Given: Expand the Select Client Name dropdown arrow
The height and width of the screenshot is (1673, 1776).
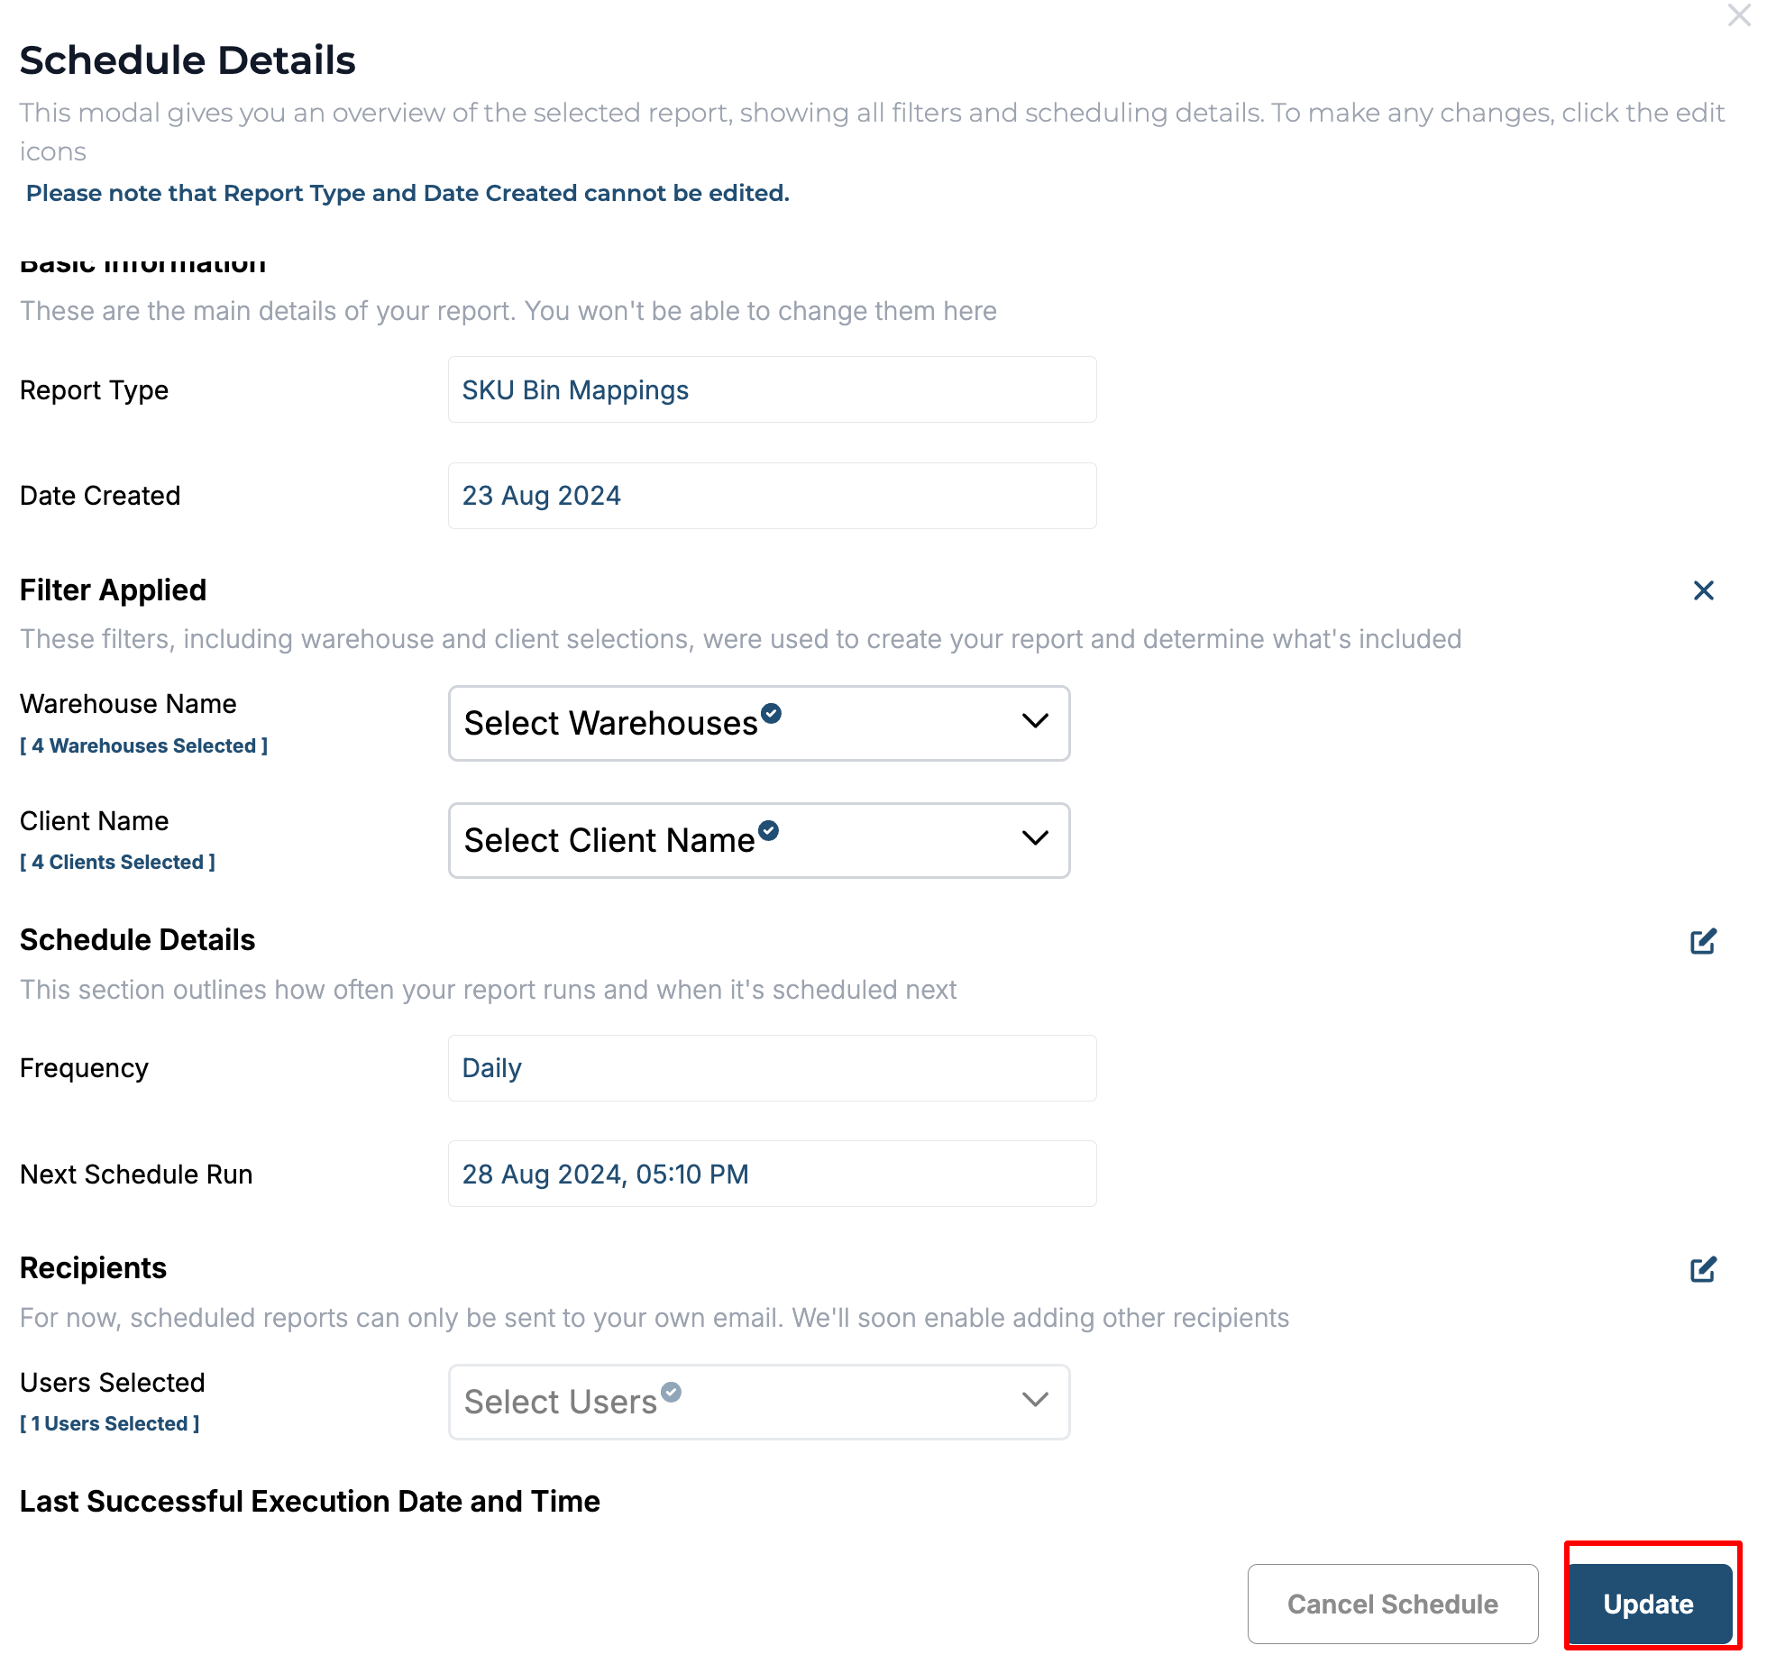Looking at the screenshot, I should (1035, 838).
